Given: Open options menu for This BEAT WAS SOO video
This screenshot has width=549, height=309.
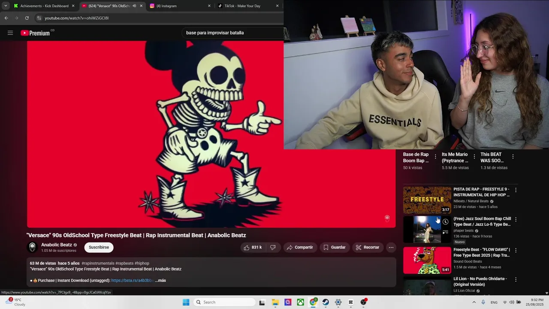Looking at the screenshot, I should tap(513, 157).
